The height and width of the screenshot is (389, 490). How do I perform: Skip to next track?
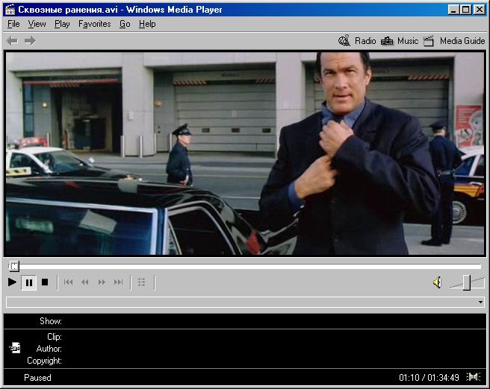coord(119,282)
